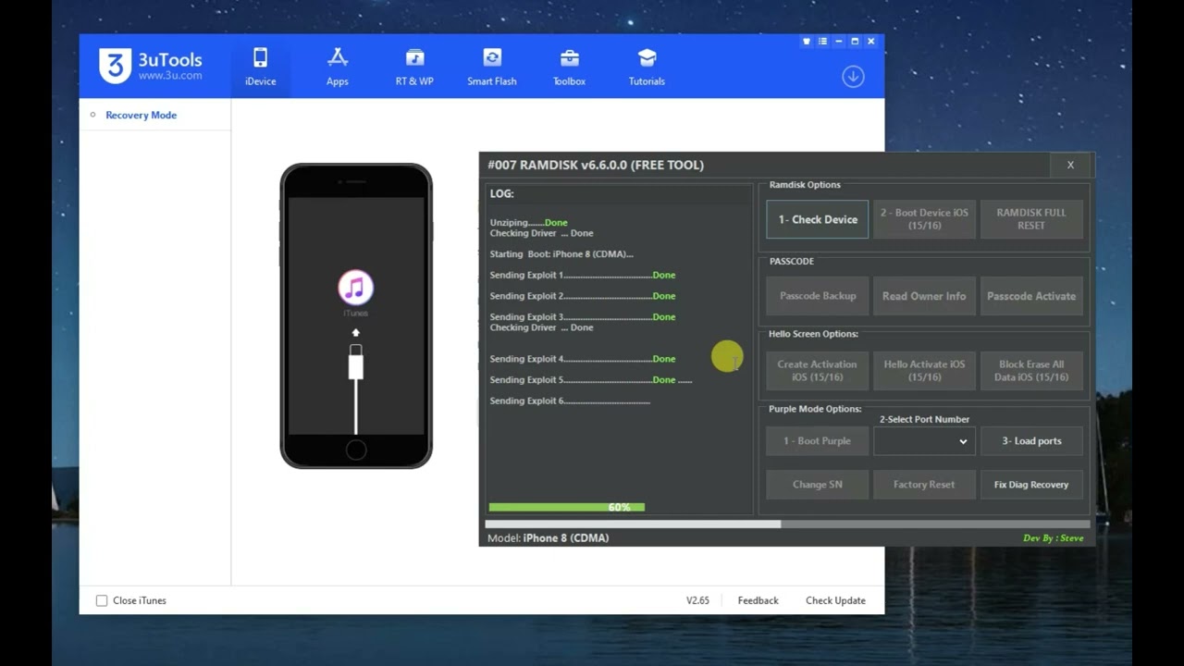Open the Apps section in 3uTools
The image size is (1184, 666).
(x=338, y=68)
